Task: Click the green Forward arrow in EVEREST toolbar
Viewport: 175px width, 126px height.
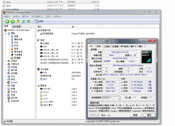Action: click(13, 21)
